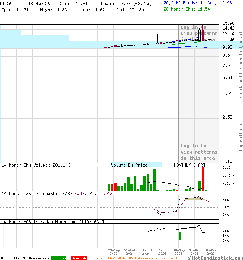This screenshot has width=243, height=260.
Task: Click the red Bearish legend badge
Action: [x=79, y=258]
